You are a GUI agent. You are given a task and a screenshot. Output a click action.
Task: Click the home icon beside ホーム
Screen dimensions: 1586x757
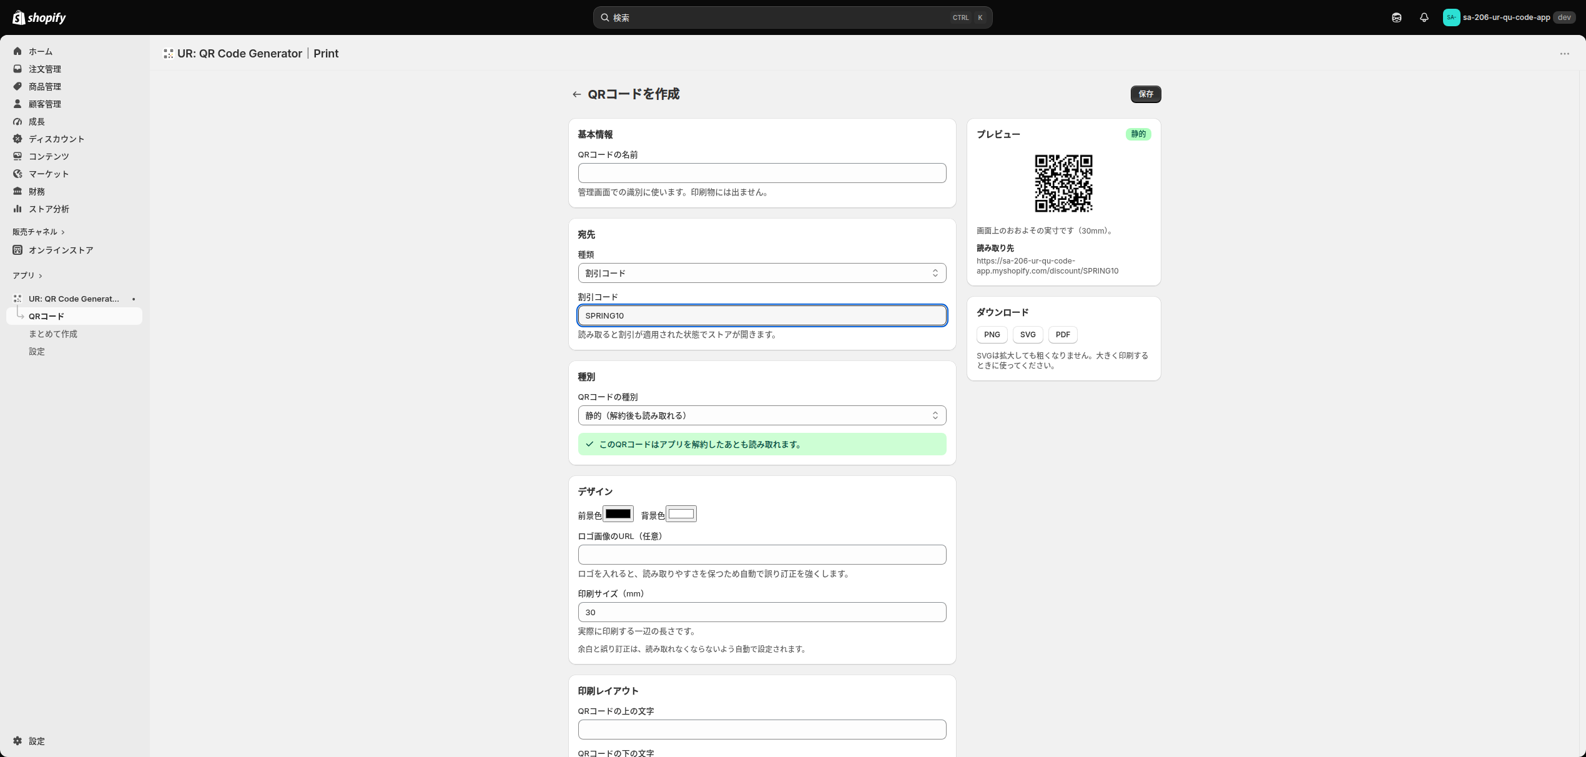[x=17, y=51]
